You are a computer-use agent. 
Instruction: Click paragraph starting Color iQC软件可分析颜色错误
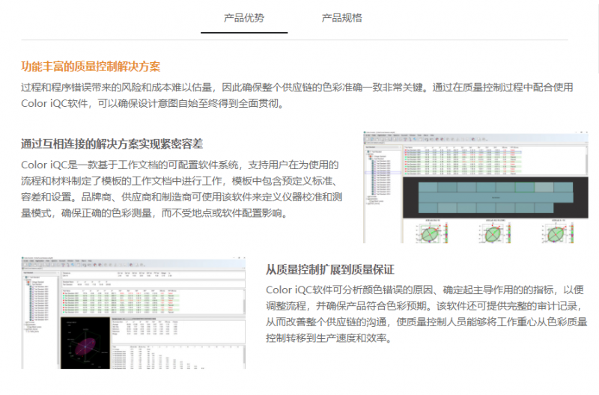coord(427,313)
